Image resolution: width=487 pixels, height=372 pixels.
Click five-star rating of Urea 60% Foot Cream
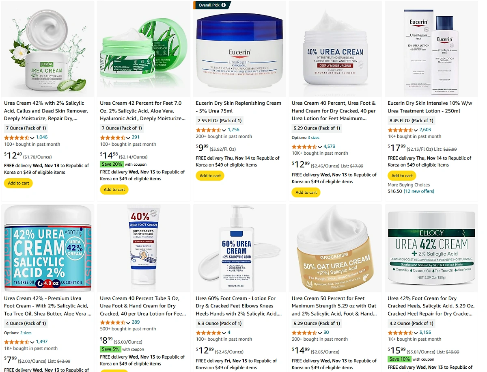click(x=208, y=333)
